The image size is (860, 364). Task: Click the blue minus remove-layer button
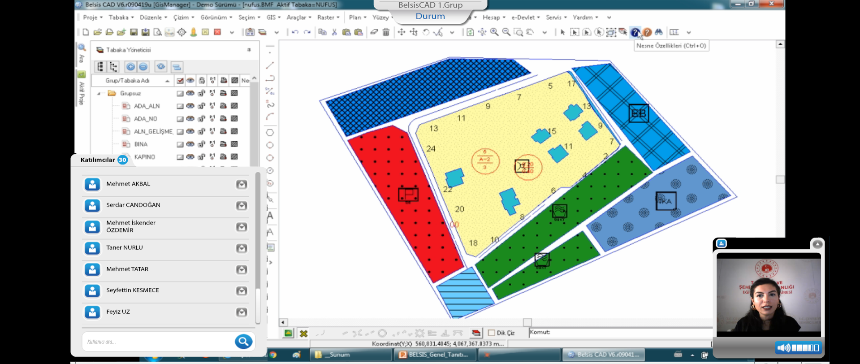tap(143, 67)
